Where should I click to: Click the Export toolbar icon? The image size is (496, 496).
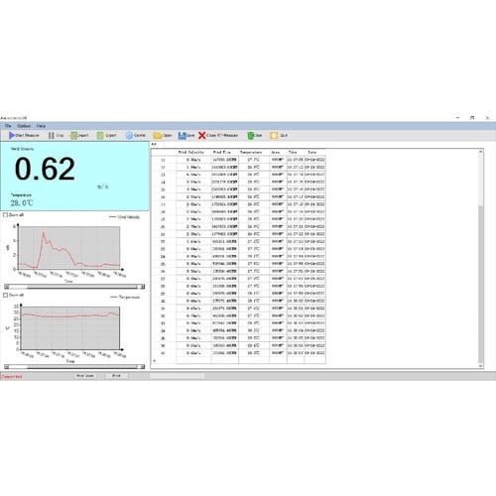click(x=100, y=135)
